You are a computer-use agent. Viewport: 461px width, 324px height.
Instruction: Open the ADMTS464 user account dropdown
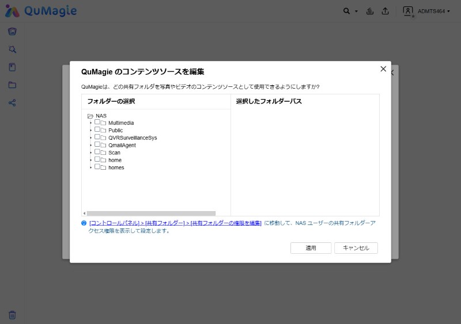426,11
